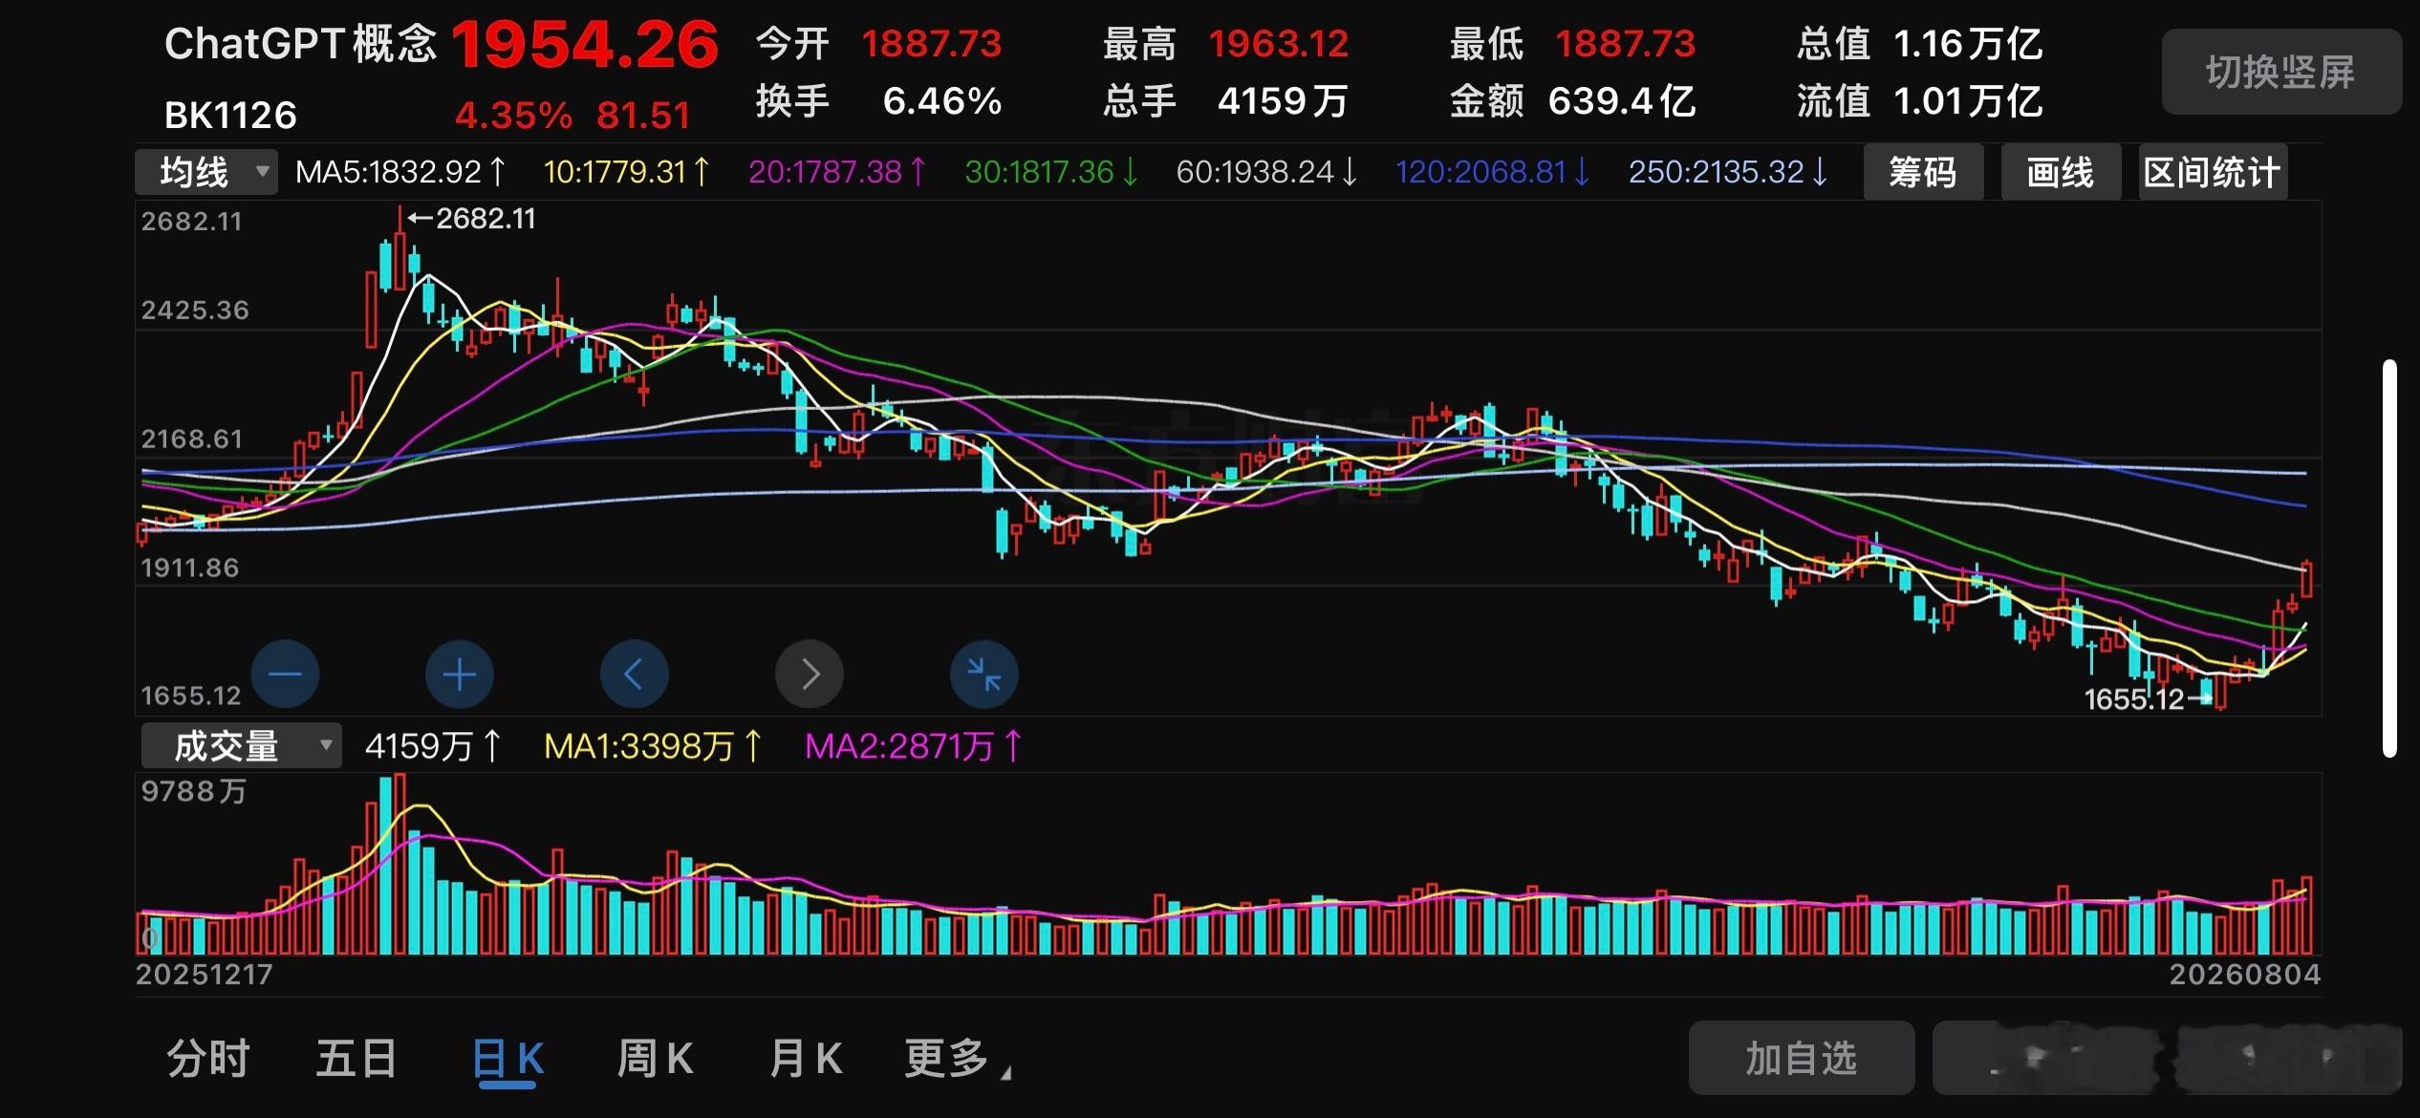Viewport: 2420px width, 1118px height.
Task: Zoom out chart with minus icon
Action: pos(285,674)
